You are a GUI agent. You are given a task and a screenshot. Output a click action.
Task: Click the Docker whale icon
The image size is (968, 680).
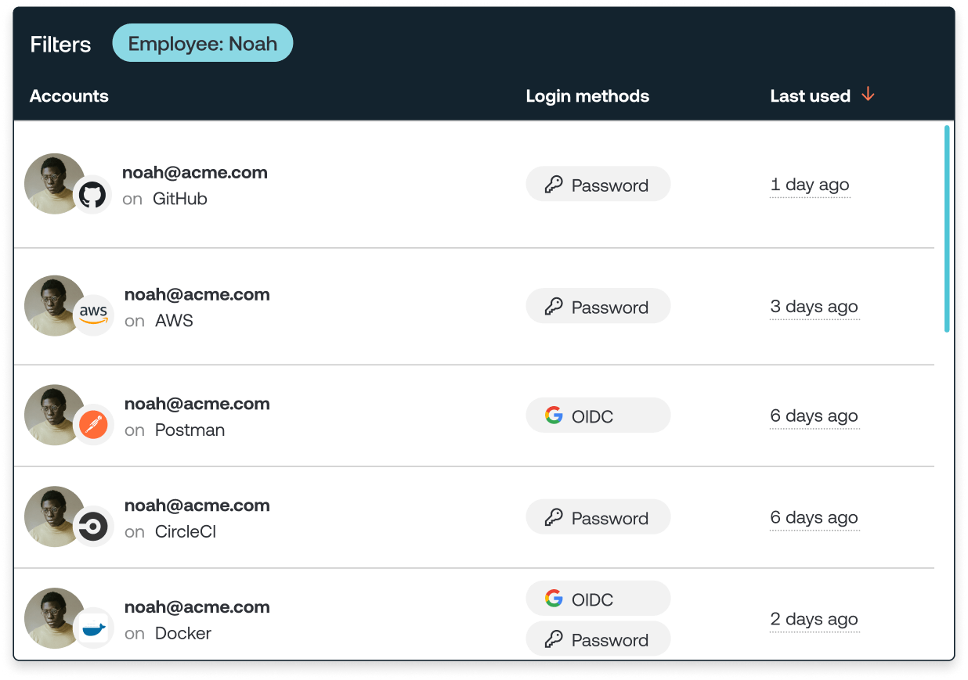92,628
